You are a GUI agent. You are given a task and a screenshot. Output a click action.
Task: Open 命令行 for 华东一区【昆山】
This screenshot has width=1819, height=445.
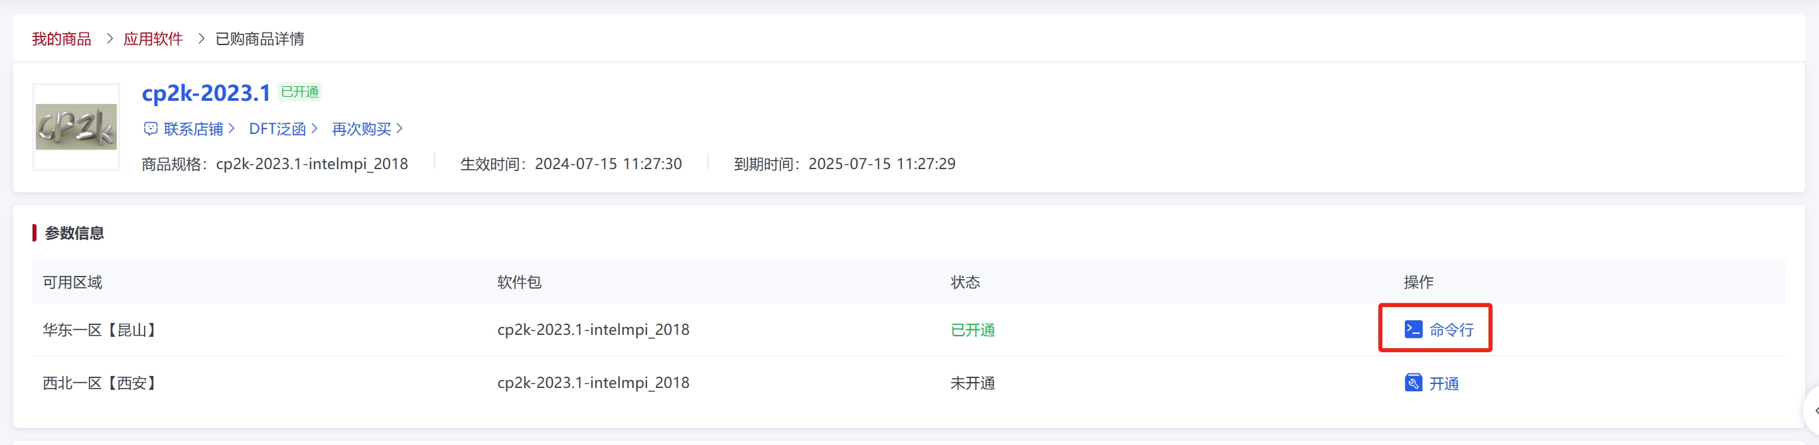tap(1451, 330)
